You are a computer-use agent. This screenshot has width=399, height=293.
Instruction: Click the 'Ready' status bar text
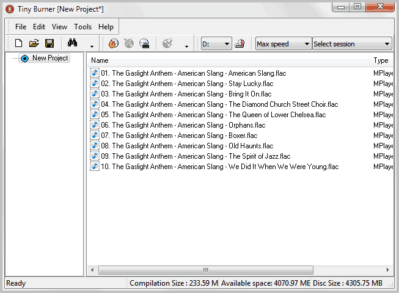coord(16,283)
